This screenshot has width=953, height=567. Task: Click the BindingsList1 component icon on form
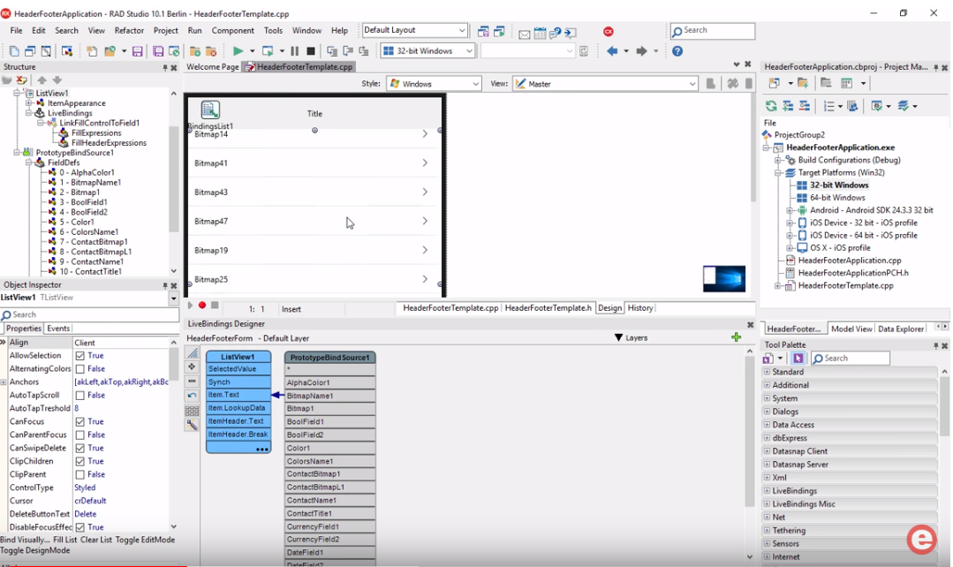[209, 110]
